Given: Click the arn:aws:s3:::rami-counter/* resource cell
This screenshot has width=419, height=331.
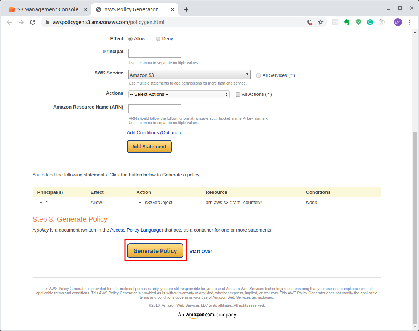Looking at the screenshot, I should (234, 203).
